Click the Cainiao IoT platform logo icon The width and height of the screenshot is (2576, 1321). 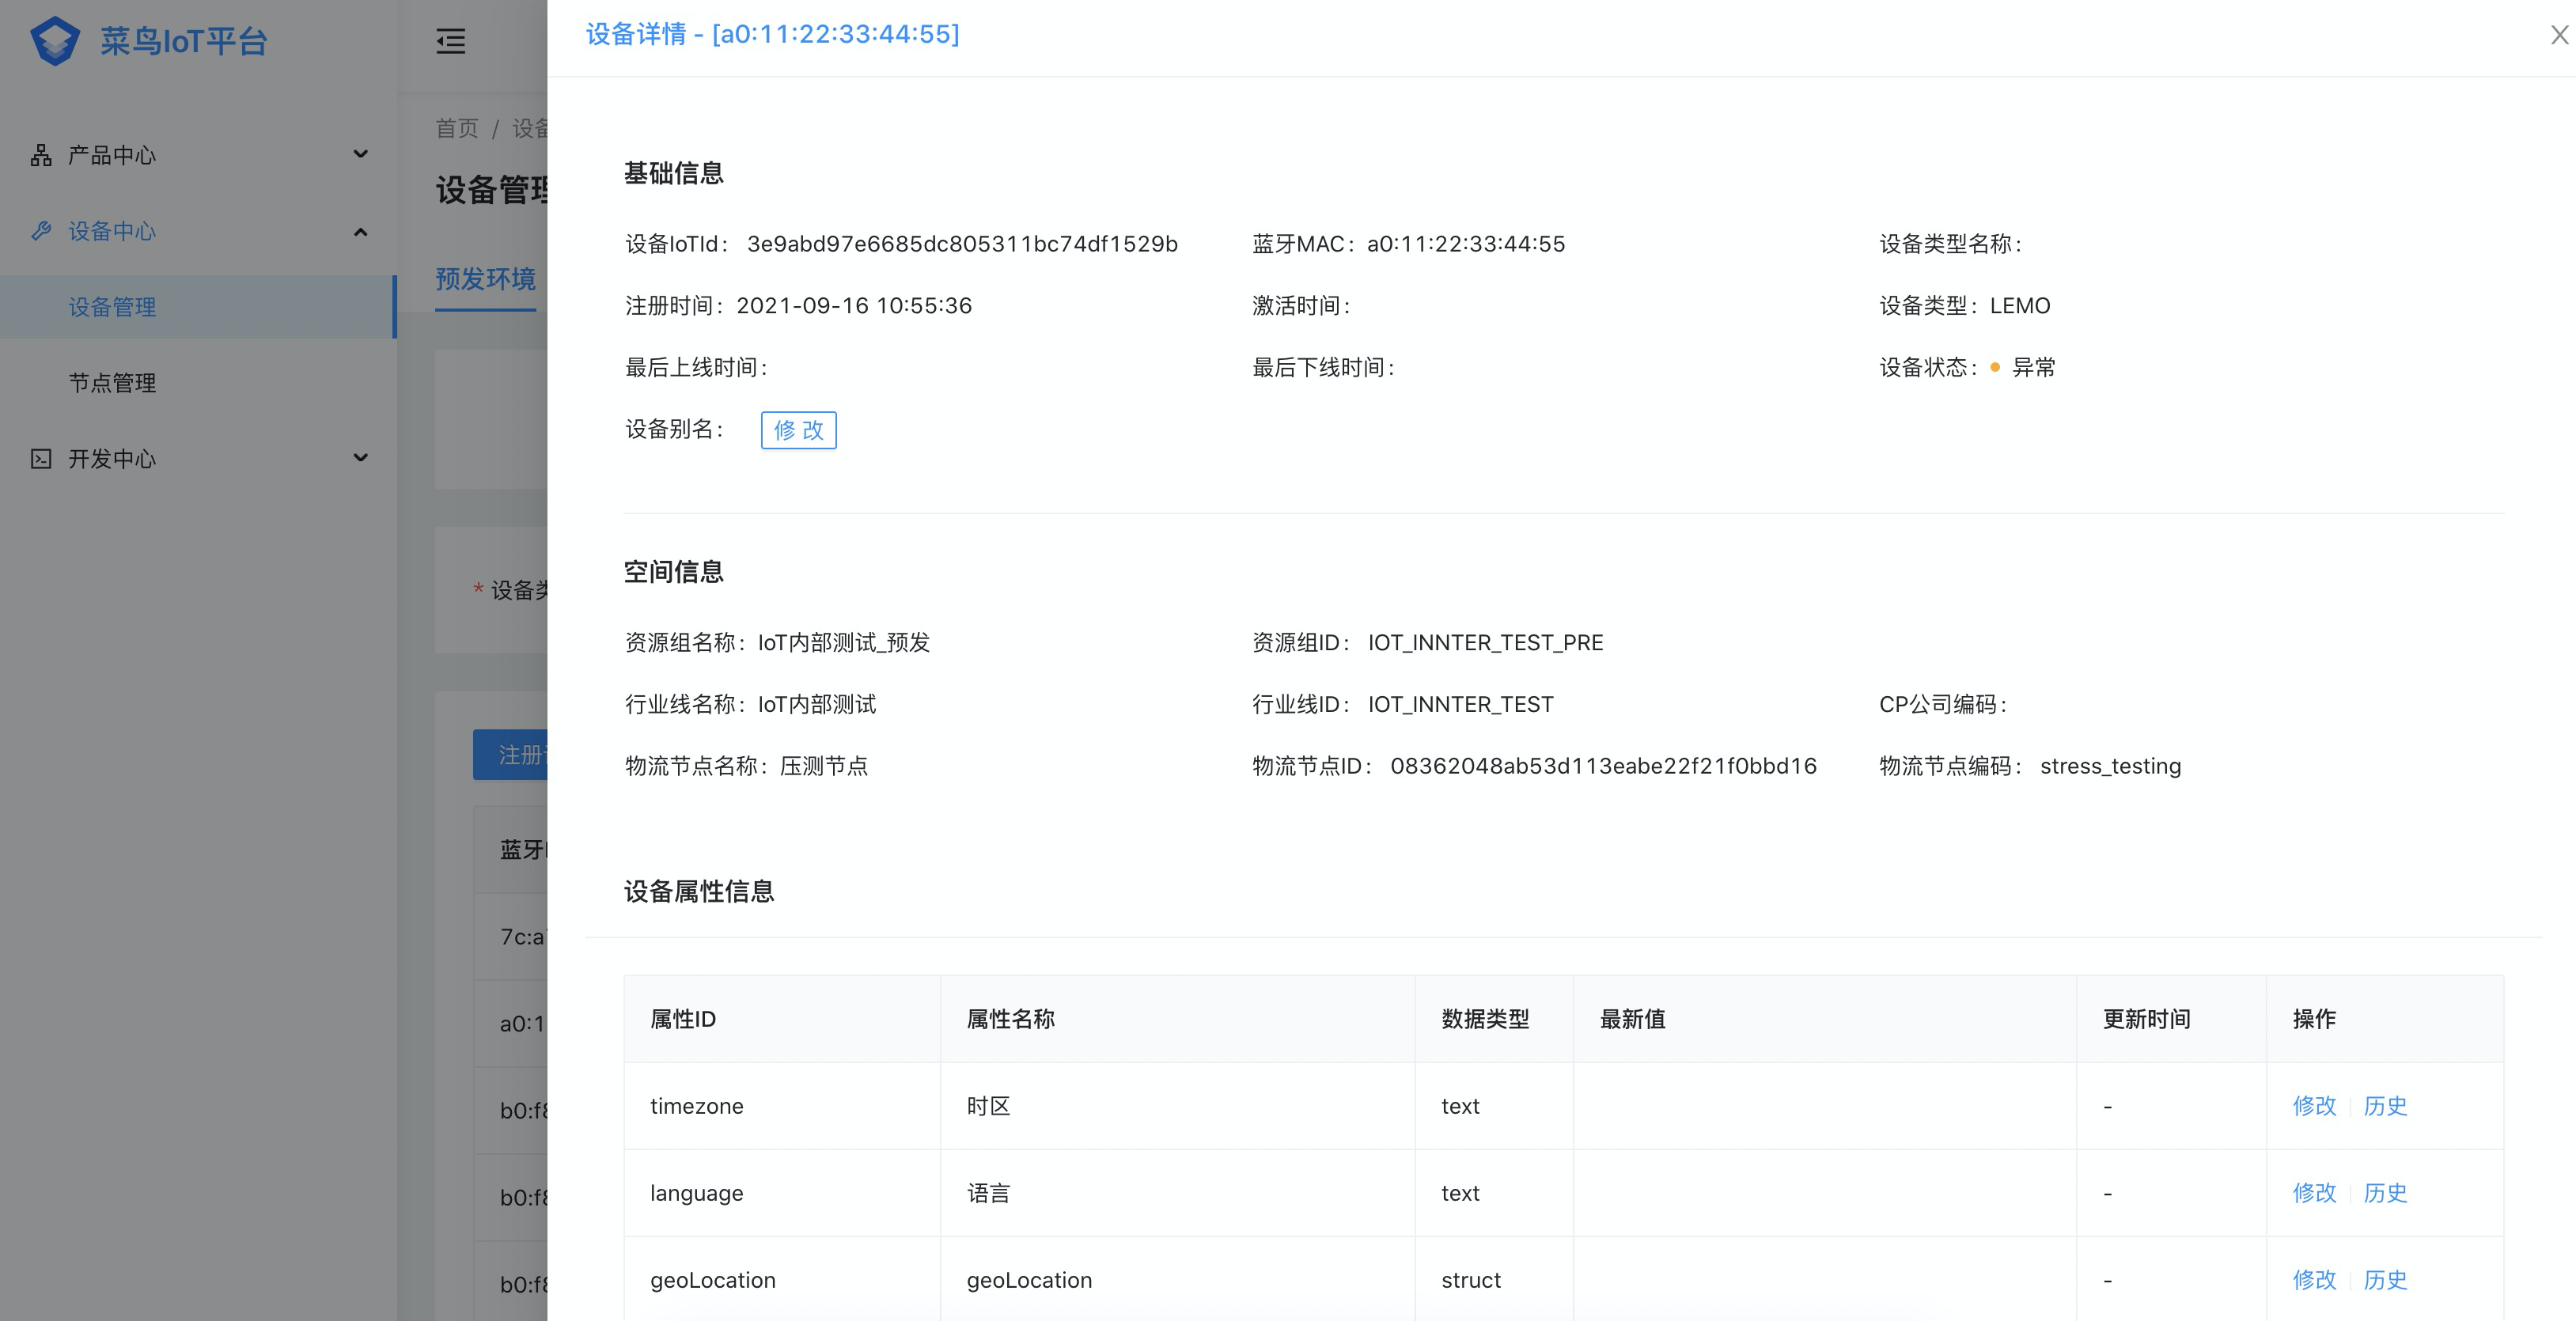pyautogui.click(x=54, y=41)
